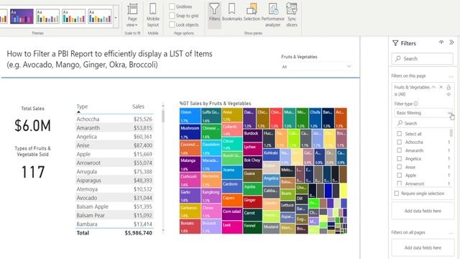Image resolution: width=460 pixels, height=259 pixels.
Task: Click the Filter type info icon
Action: [415, 104]
